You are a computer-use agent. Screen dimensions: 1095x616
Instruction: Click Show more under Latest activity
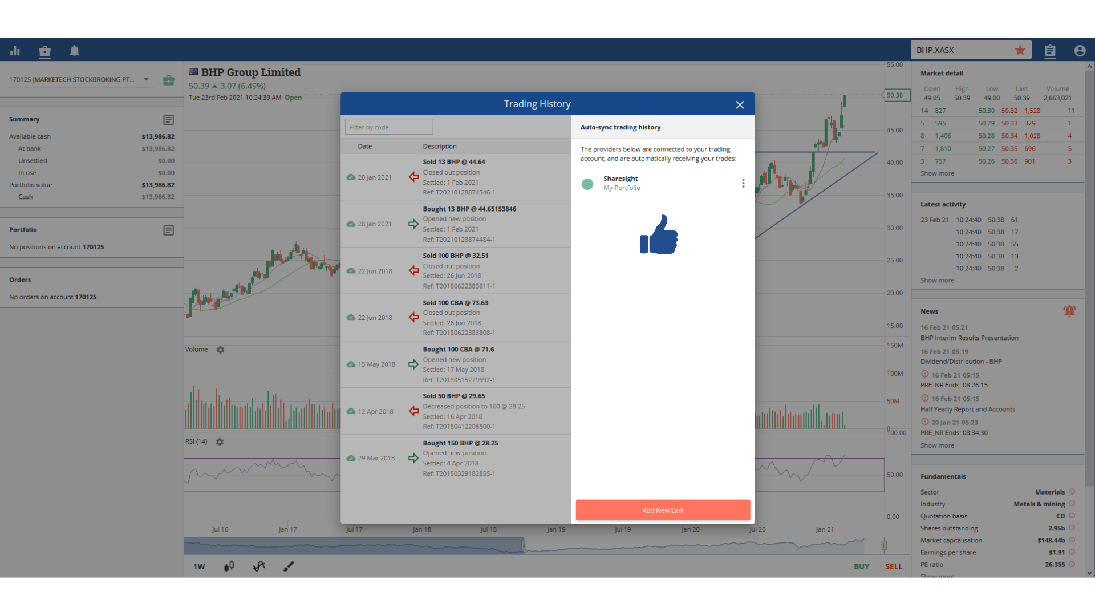pos(936,281)
